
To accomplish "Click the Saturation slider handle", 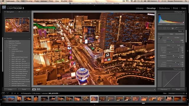I will tap(170, 66).
